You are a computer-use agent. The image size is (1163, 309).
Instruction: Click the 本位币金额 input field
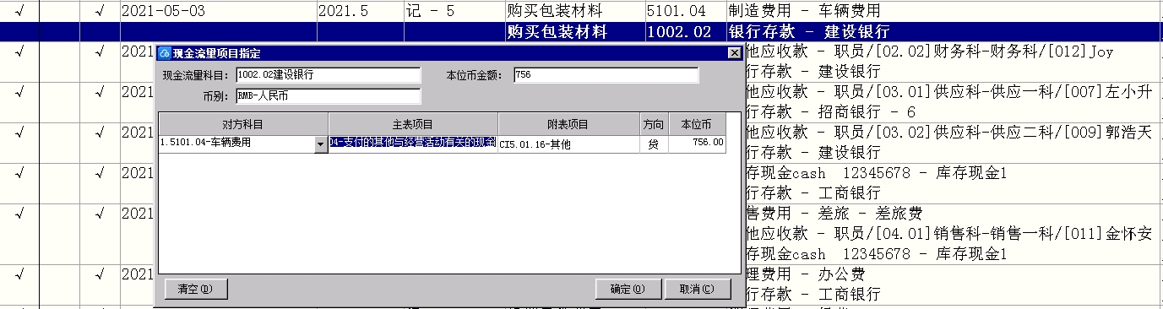coord(606,75)
